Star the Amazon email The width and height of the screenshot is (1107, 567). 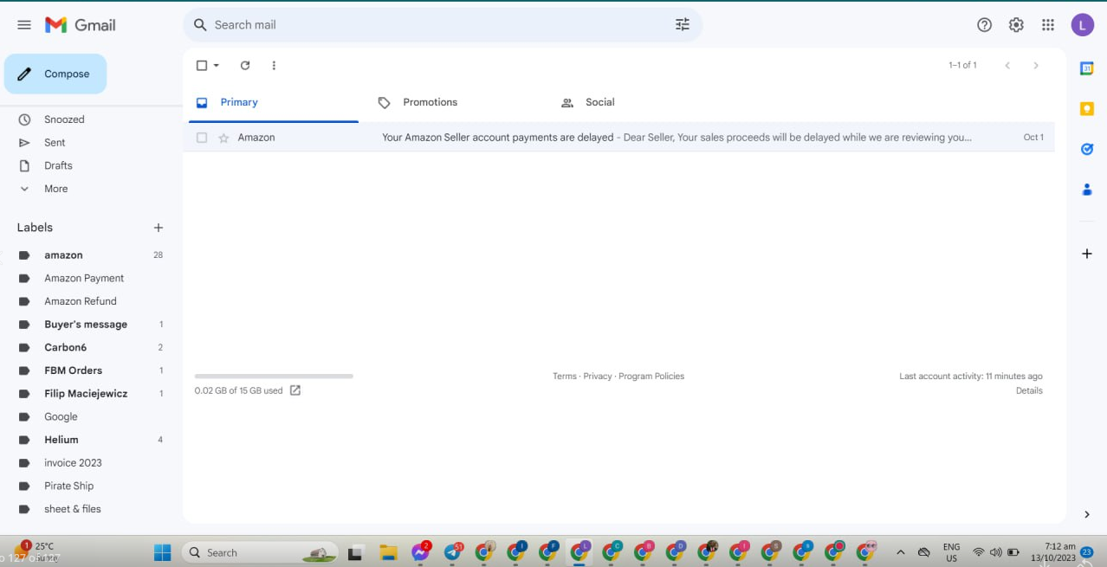tap(223, 138)
